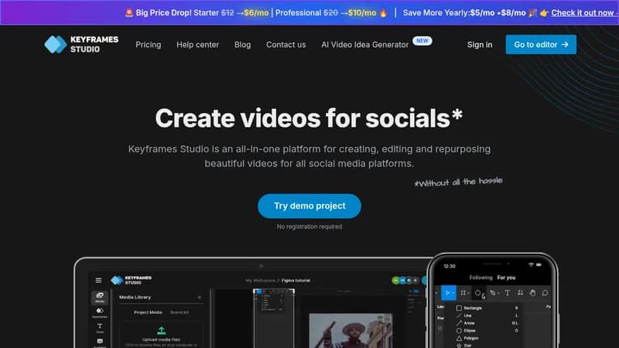Click the Try demo project button
Image resolution: width=619 pixels, height=348 pixels.
(309, 206)
